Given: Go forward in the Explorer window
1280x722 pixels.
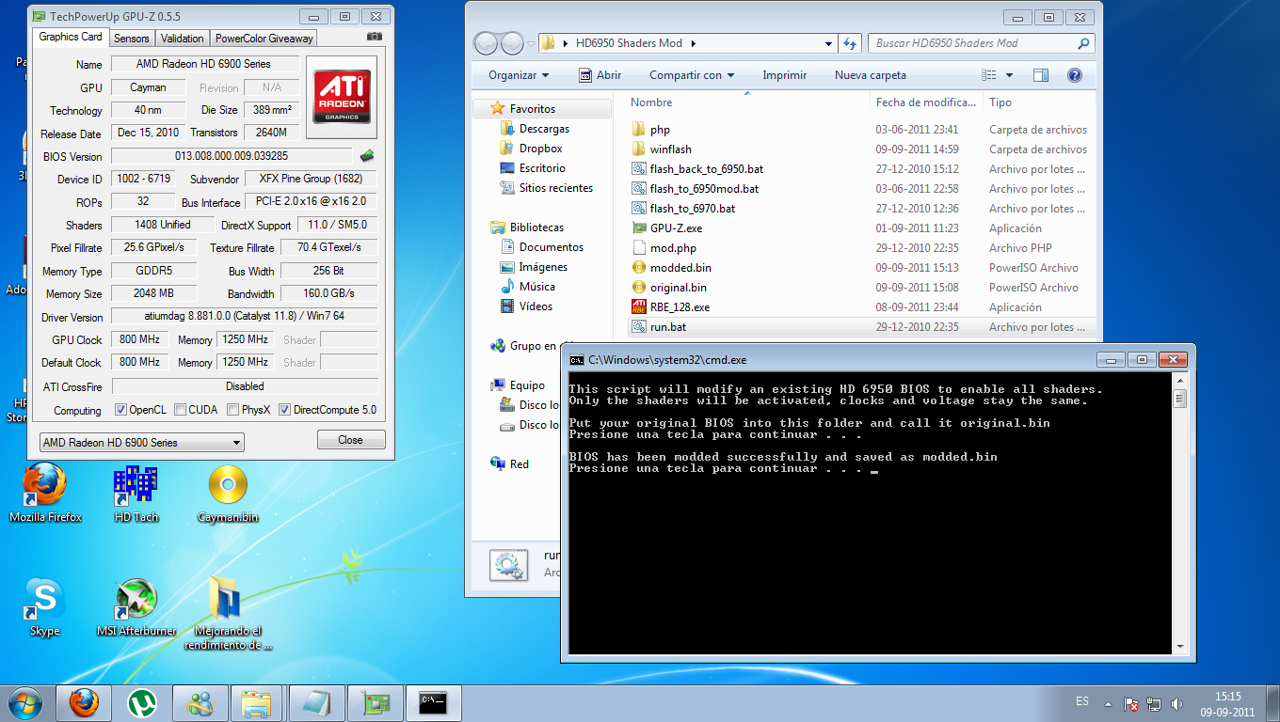Looking at the screenshot, I should coord(512,43).
